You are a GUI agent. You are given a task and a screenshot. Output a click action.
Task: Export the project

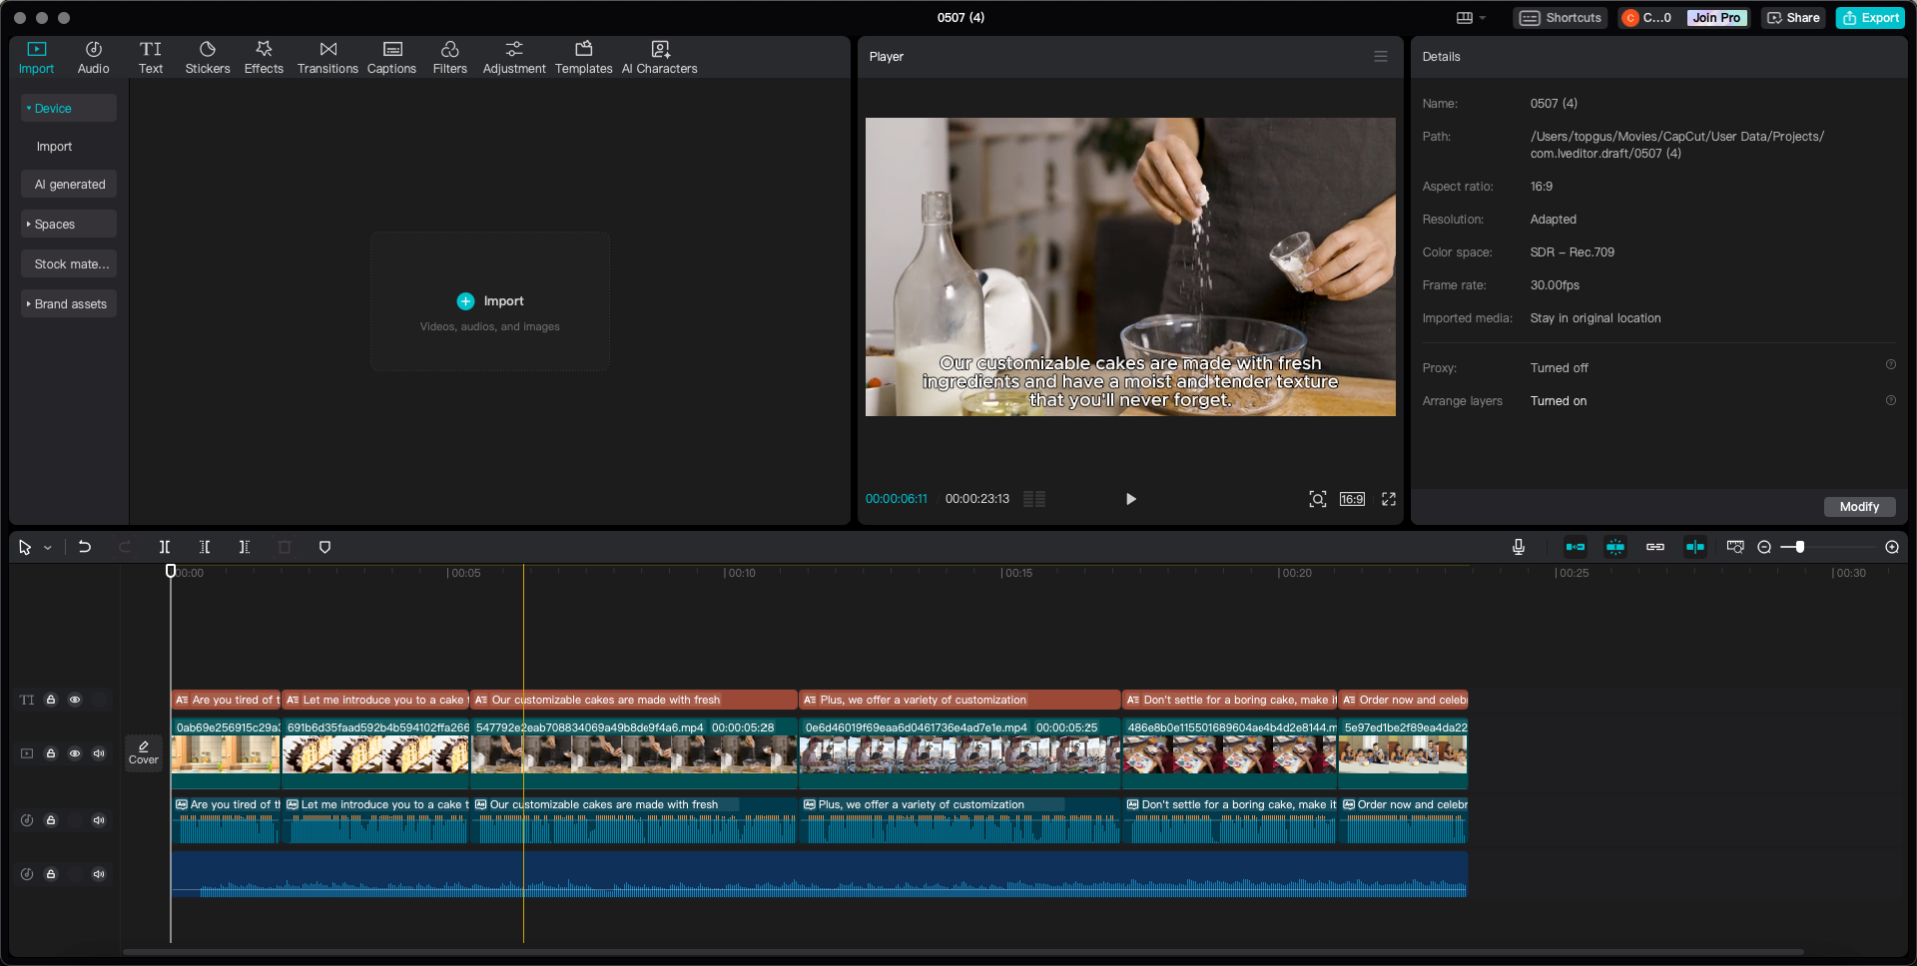pos(1869,17)
